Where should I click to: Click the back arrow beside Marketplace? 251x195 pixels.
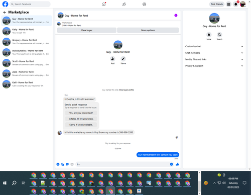pos(5,12)
